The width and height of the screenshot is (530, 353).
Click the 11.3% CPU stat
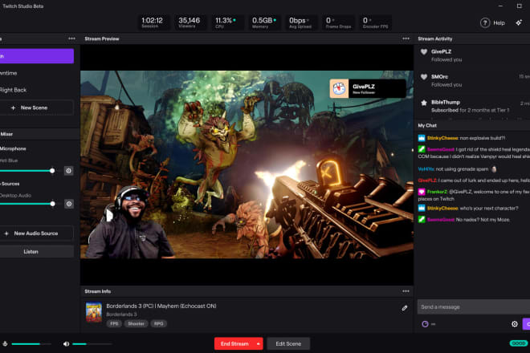[226, 22]
